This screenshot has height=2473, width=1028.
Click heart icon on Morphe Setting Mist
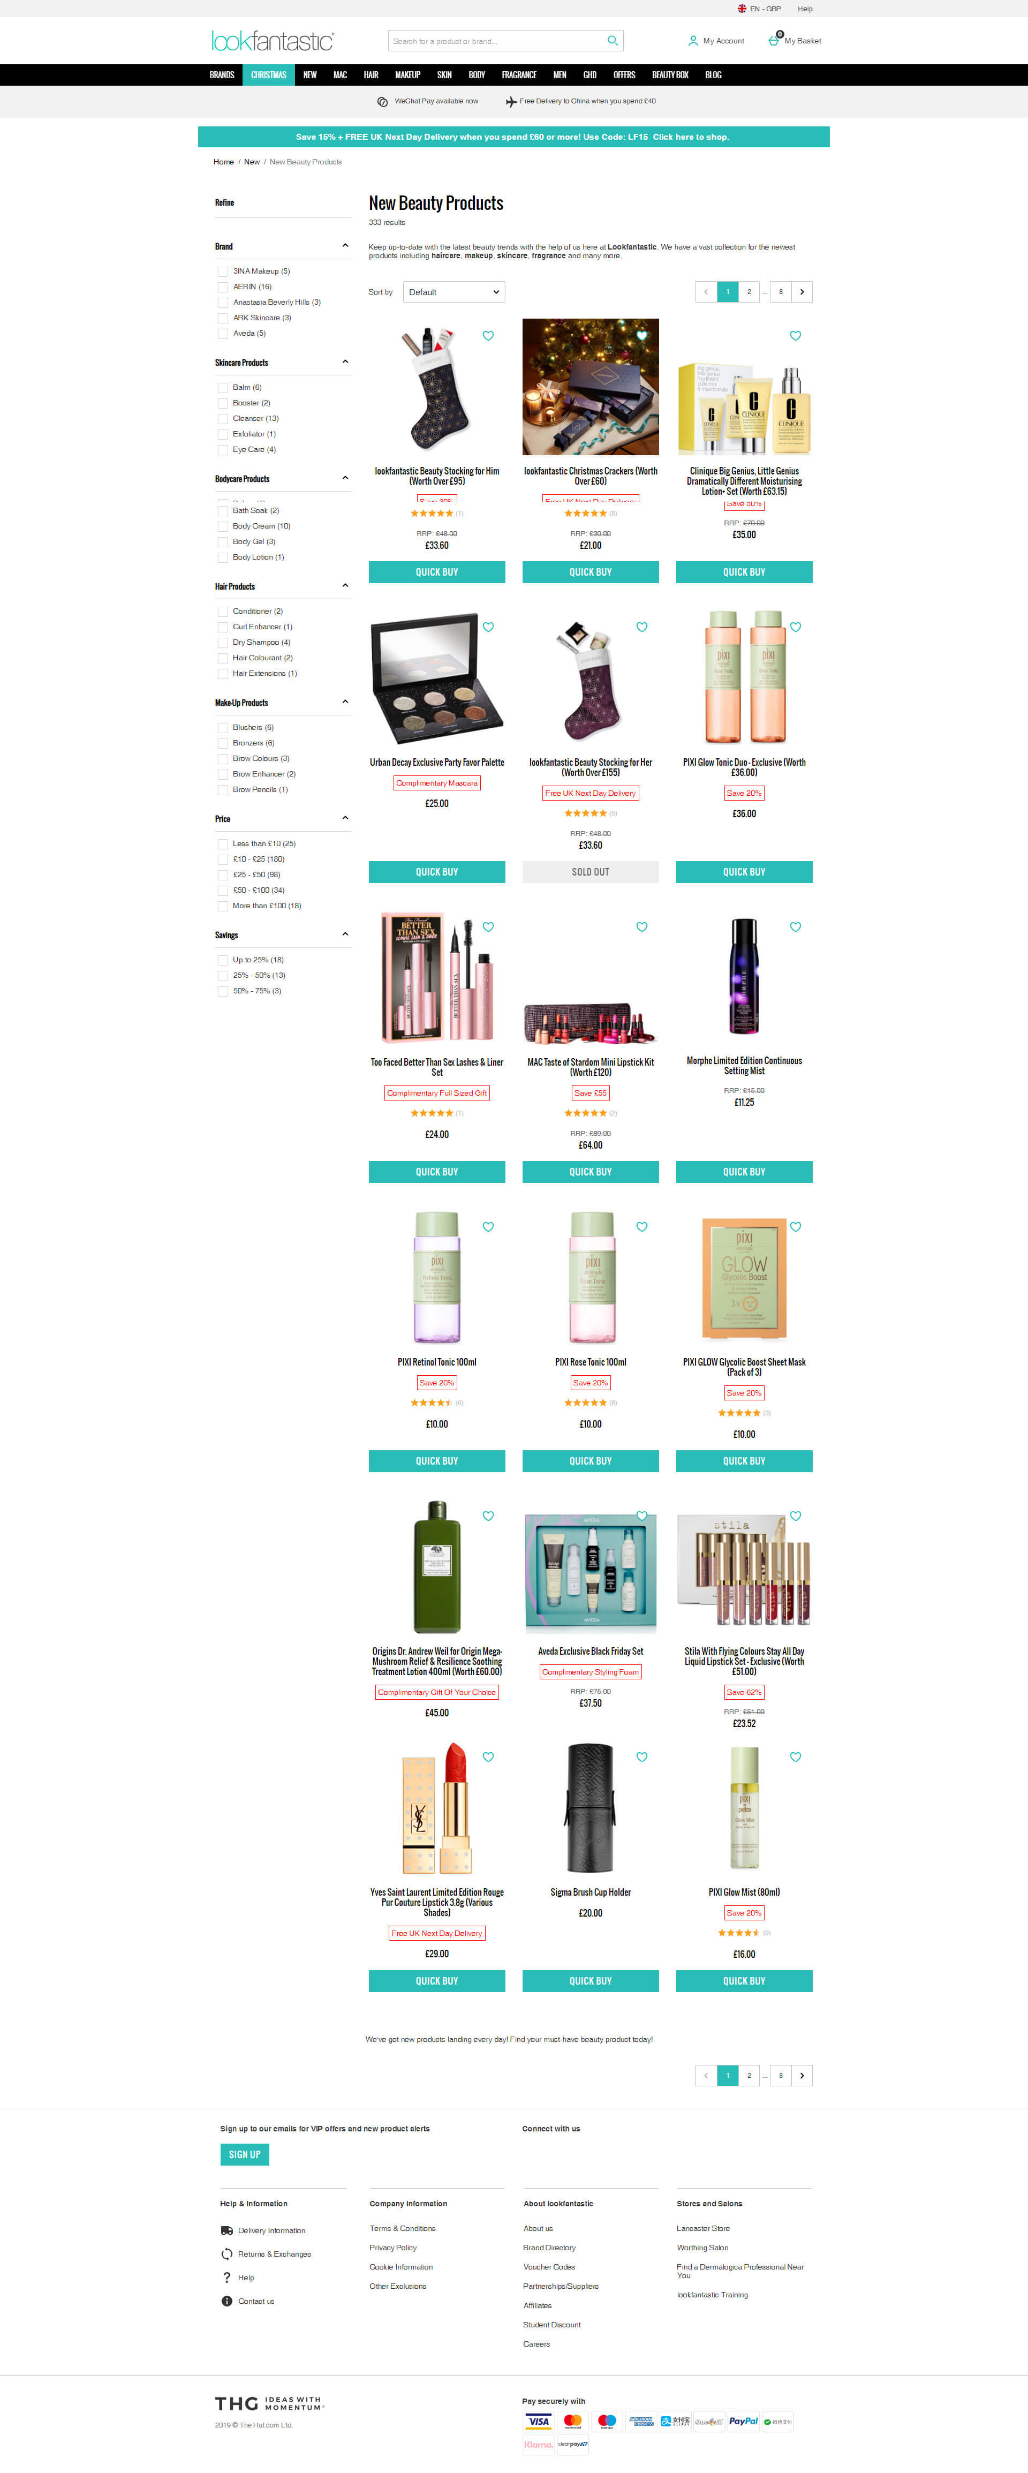(x=796, y=926)
